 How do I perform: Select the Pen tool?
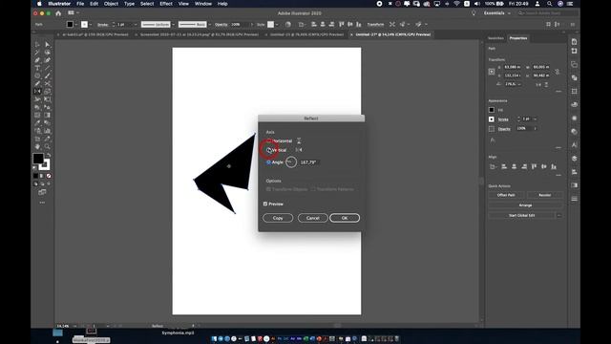click(x=37, y=60)
